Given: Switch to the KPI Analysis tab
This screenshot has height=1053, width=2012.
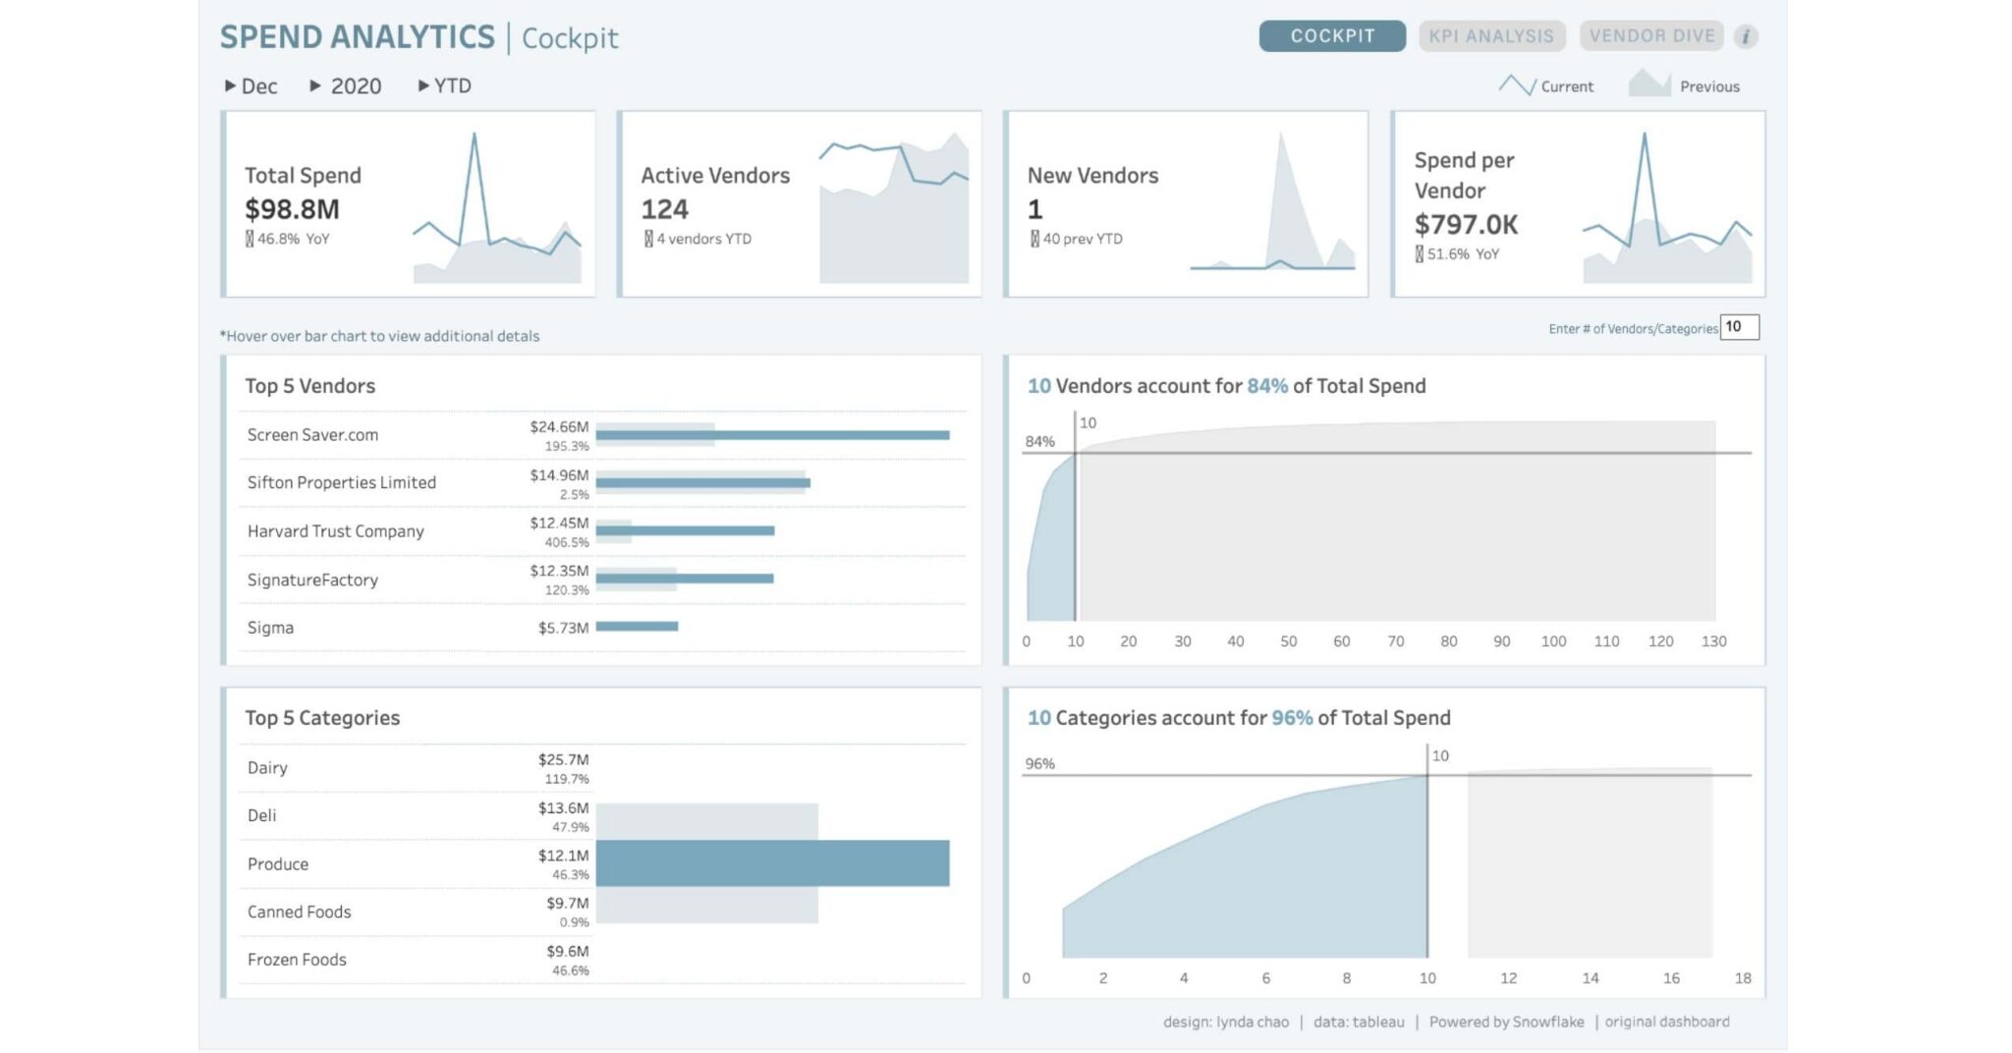Looking at the screenshot, I should pyautogui.click(x=1490, y=36).
